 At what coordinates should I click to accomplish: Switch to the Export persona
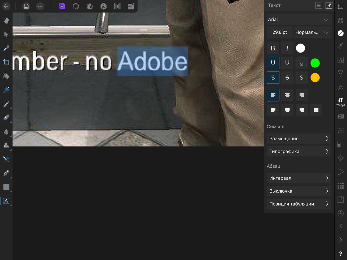pos(131,6)
